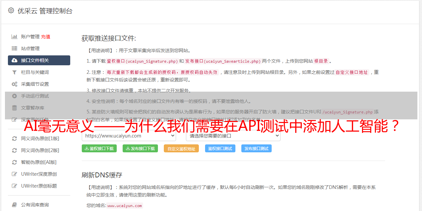Screen dimensions: 422x211
Task: Click the refresh icon for 同义词伪原创[1版]
Action: coord(15,138)
